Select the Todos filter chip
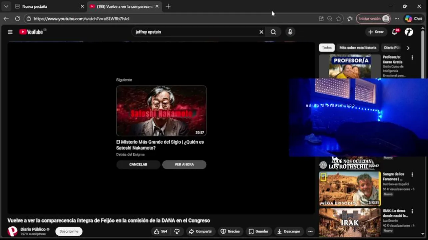428x240 pixels. [x=327, y=48]
